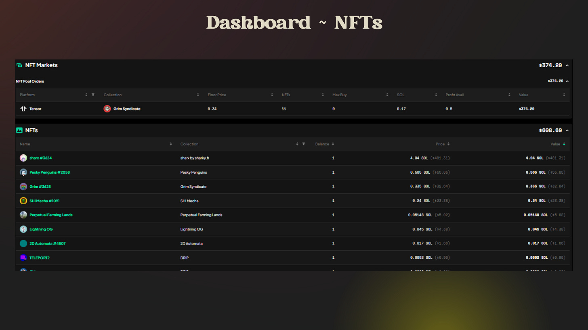Image resolution: width=588 pixels, height=330 pixels.
Task: Open the sharx #3624 link
Action: click(40, 158)
